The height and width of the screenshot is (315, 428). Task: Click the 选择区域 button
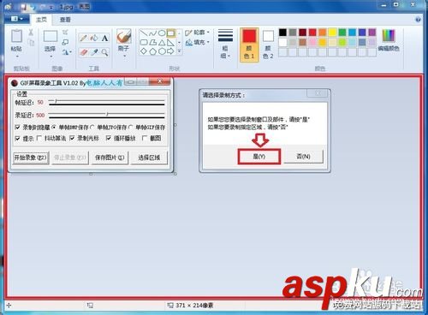149,157
